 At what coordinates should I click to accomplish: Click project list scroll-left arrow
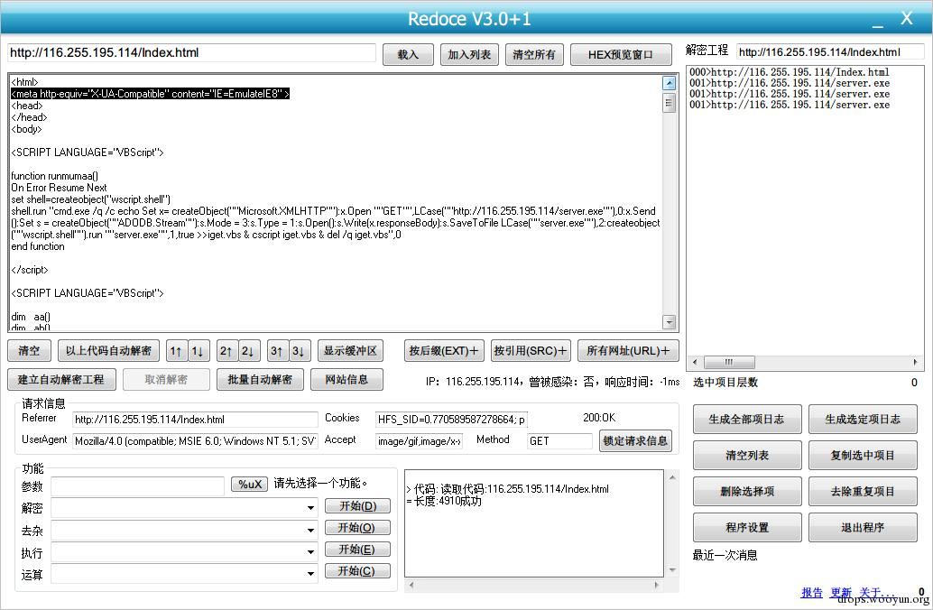pos(695,362)
